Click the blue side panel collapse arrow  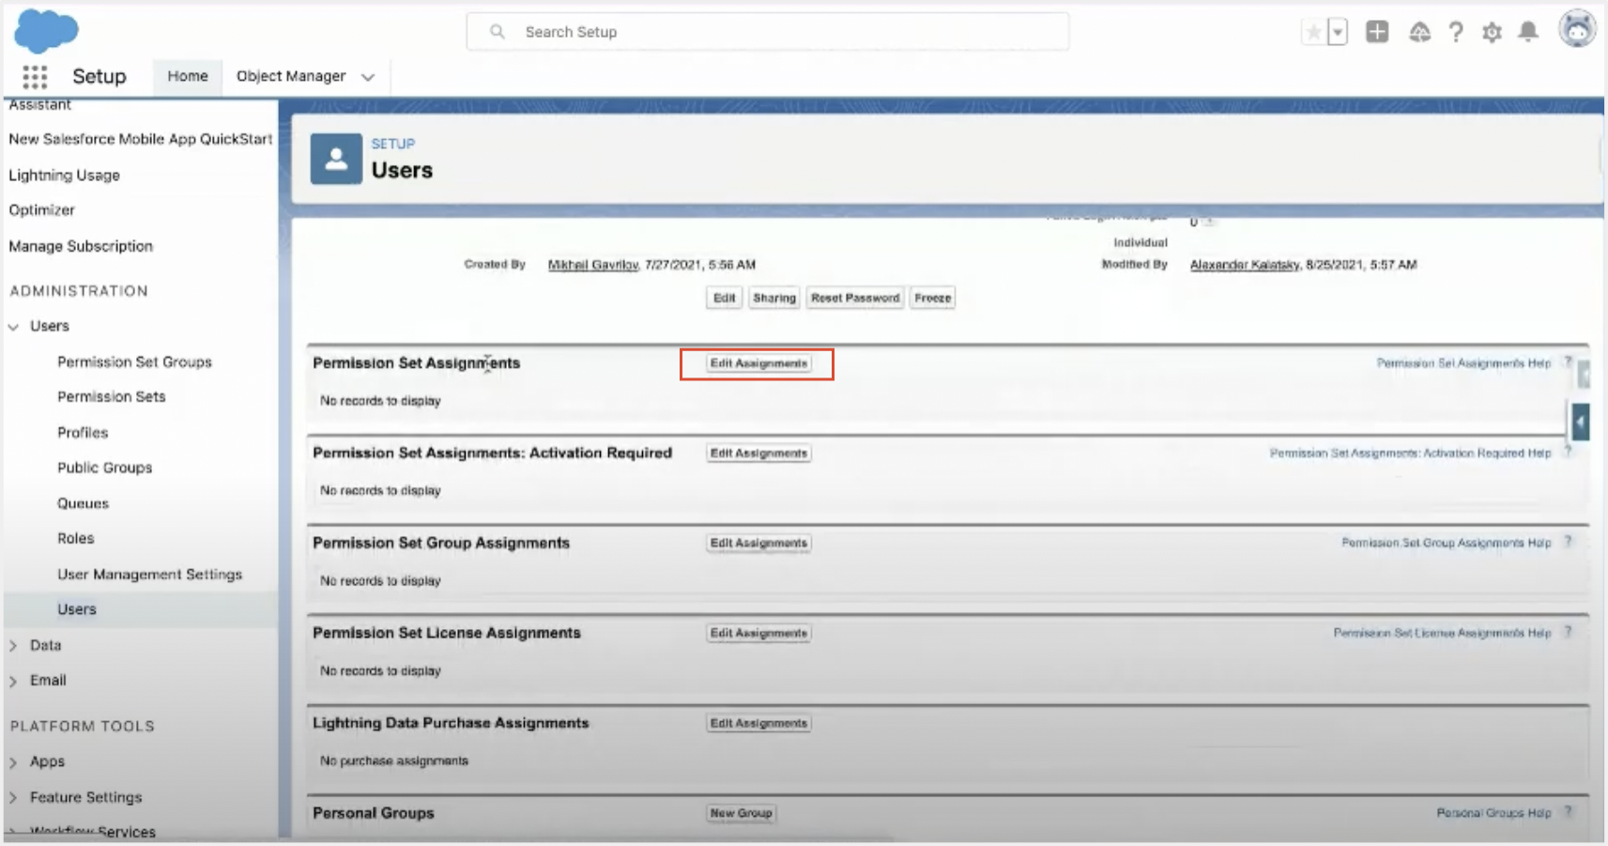coord(1581,423)
